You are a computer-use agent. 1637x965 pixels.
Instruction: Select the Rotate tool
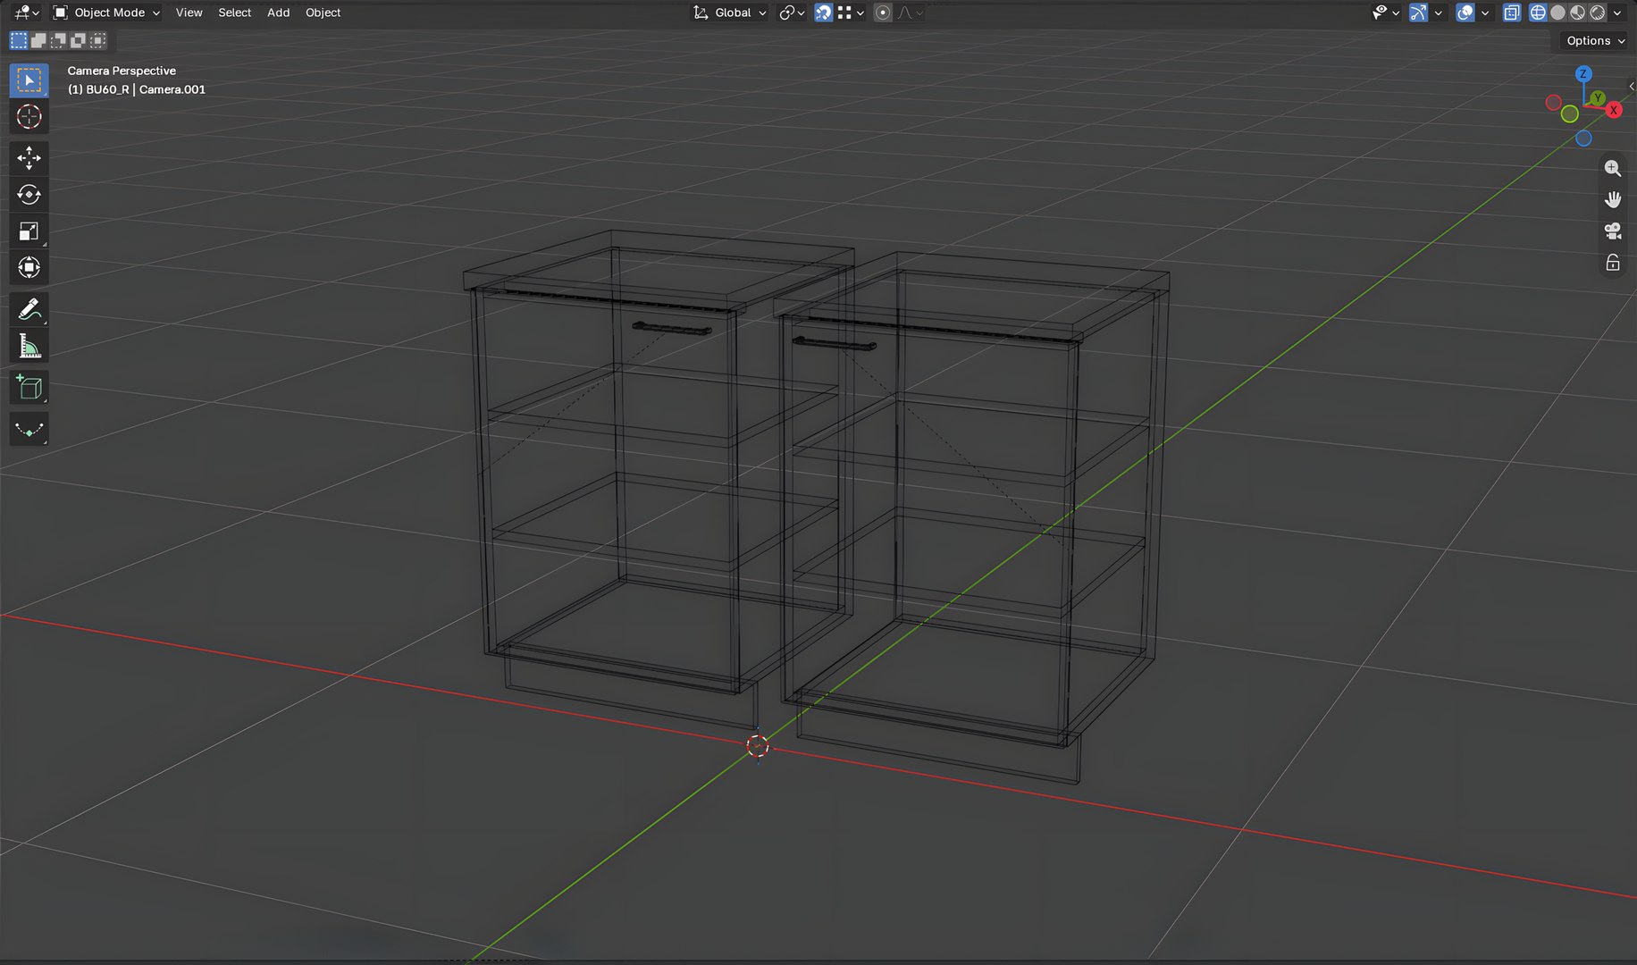(x=29, y=195)
